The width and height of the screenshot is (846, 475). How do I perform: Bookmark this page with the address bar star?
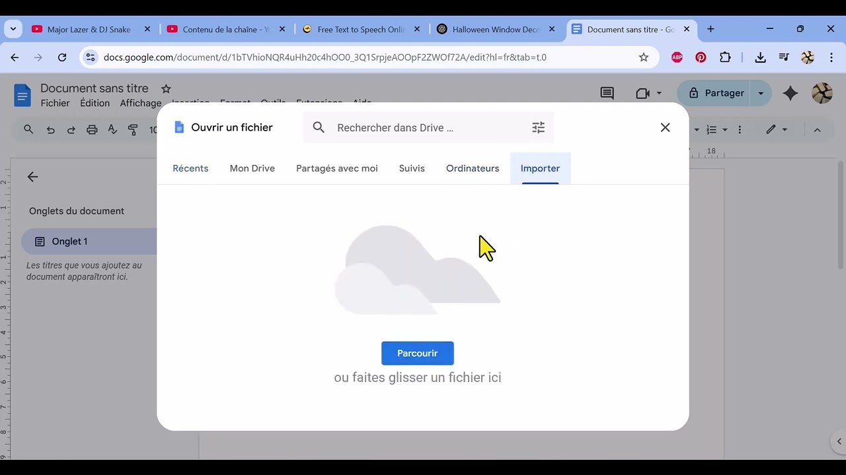point(644,57)
